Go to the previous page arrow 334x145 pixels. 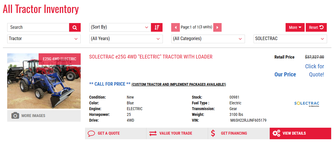pos(176,27)
